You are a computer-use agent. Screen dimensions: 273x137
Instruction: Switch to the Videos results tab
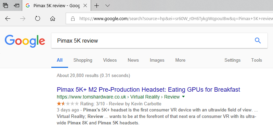point(110,60)
